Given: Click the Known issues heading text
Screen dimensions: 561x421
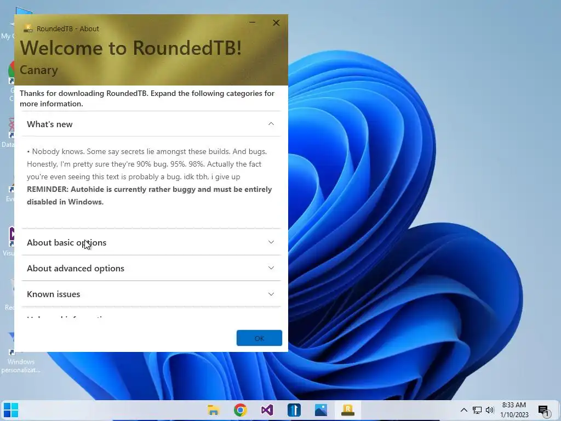Looking at the screenshot, I should pyautogui.click(x=54, y=294).
